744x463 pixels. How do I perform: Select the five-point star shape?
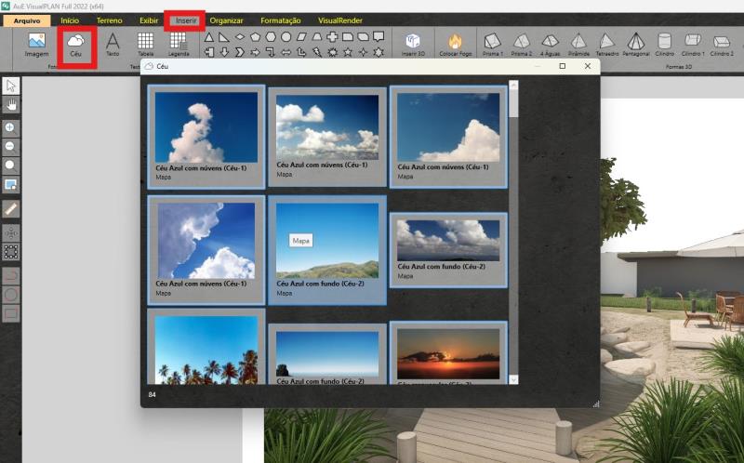pyautogui.click(x=347, y=52)
